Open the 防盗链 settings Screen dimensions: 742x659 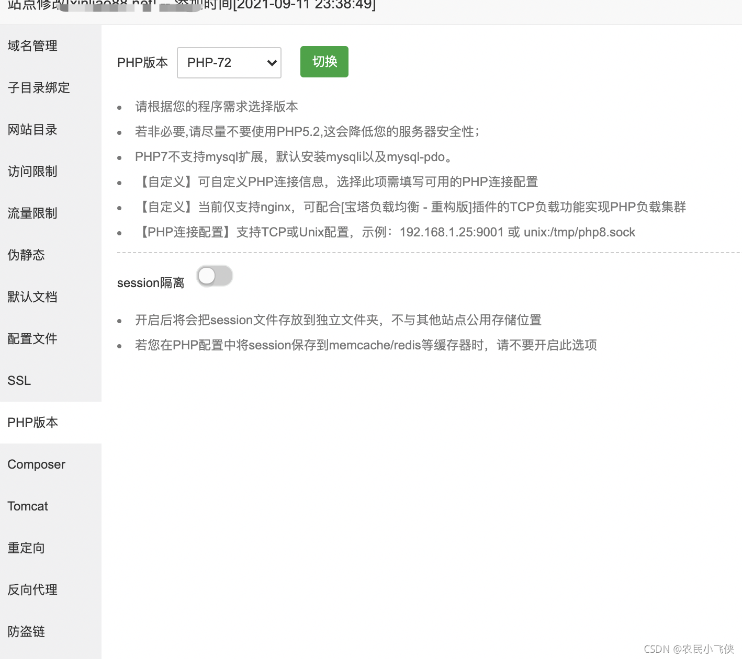coord(26,632)
